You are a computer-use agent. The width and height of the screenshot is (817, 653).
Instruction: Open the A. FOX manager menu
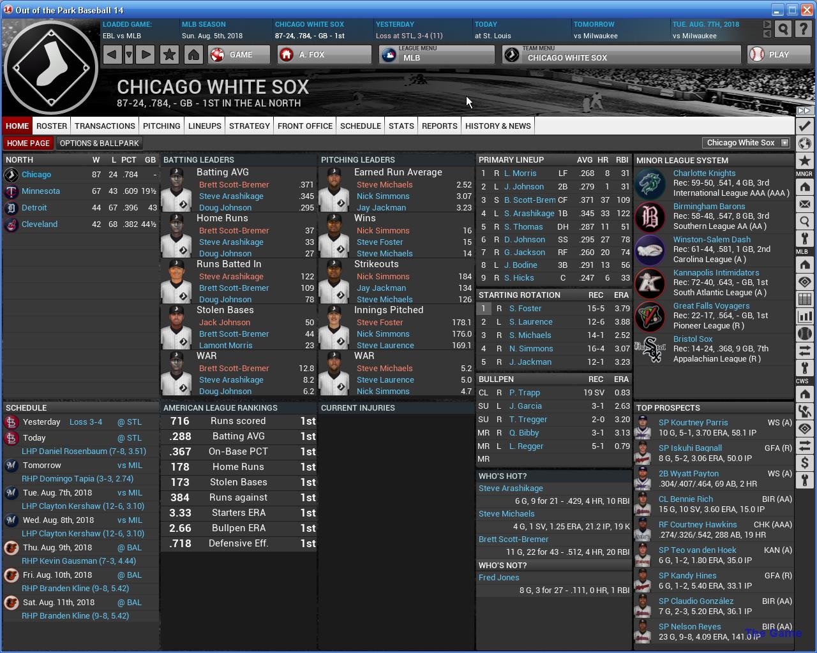point(324,55)
